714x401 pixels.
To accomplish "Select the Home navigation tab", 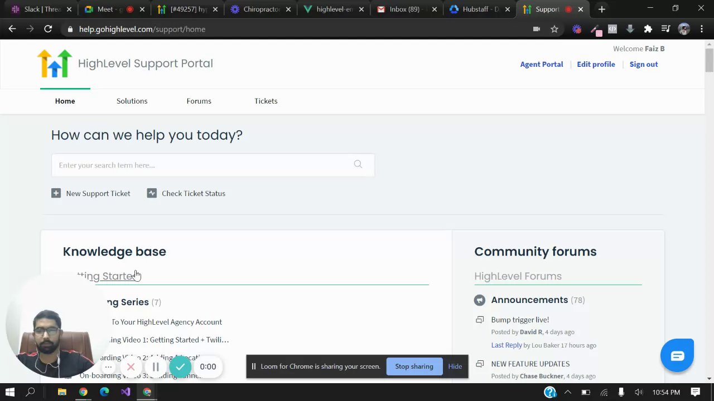I will coord(65,101).
